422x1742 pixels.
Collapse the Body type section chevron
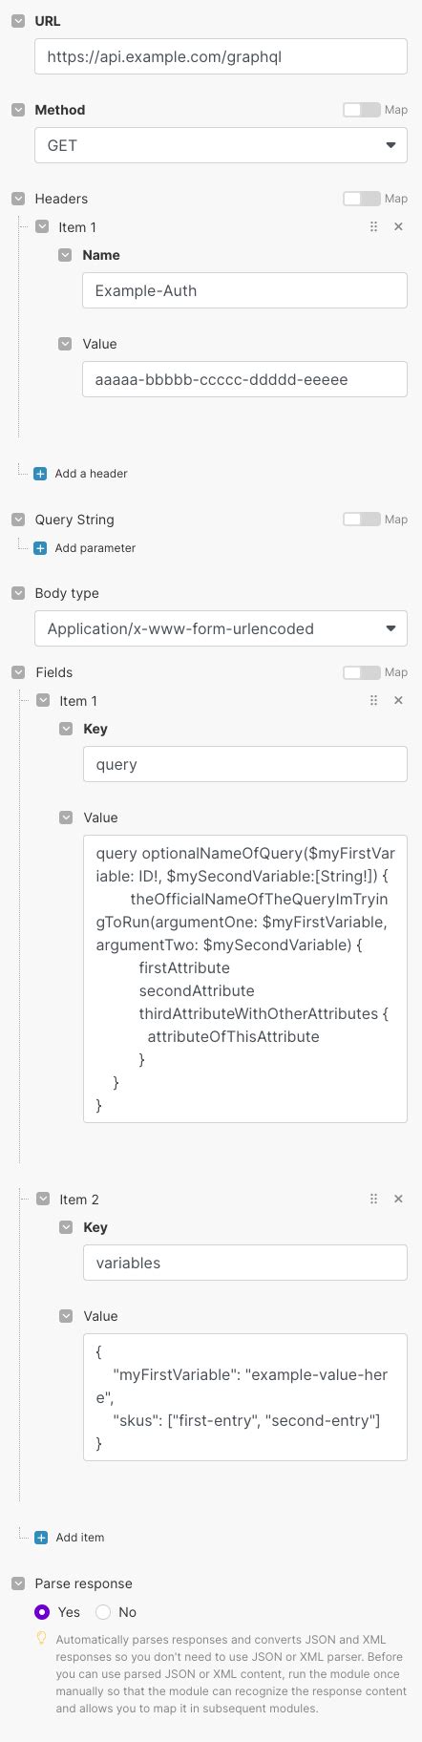click(x=18, y=593)
